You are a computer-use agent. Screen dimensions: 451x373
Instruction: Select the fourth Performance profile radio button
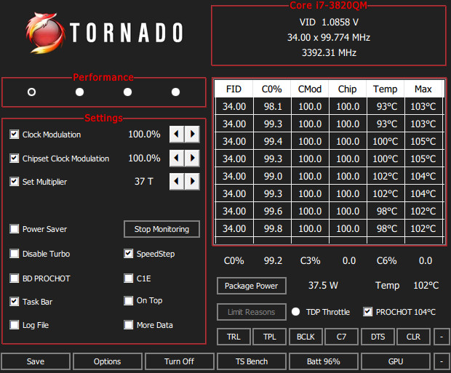(176, 92)
